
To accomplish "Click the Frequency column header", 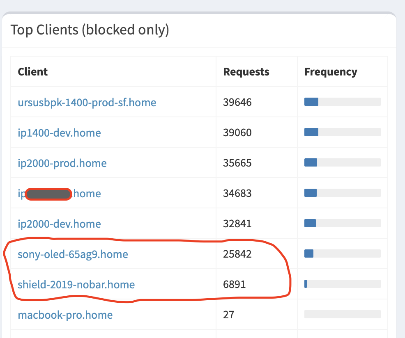I will (331, 72).
